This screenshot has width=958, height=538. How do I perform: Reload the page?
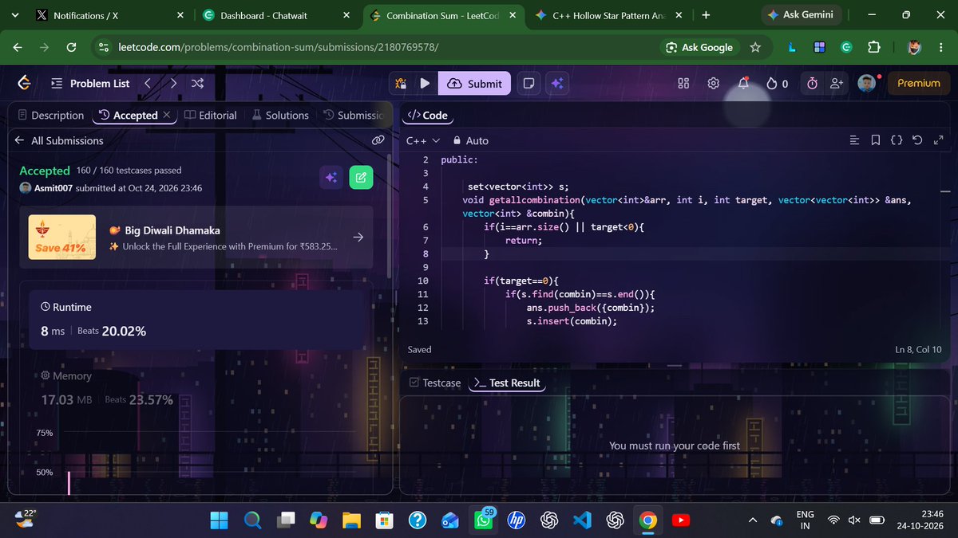pos(71,47)
